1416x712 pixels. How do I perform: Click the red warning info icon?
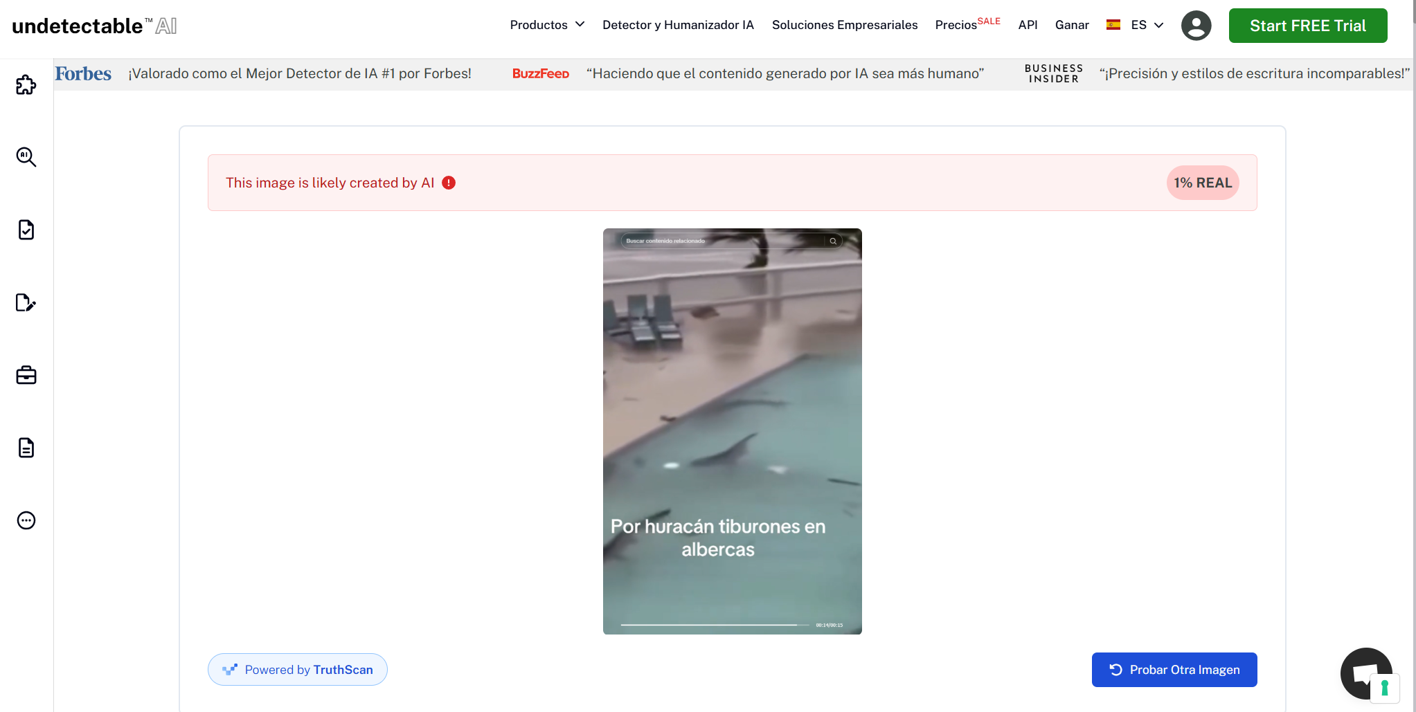pos(449,183)
